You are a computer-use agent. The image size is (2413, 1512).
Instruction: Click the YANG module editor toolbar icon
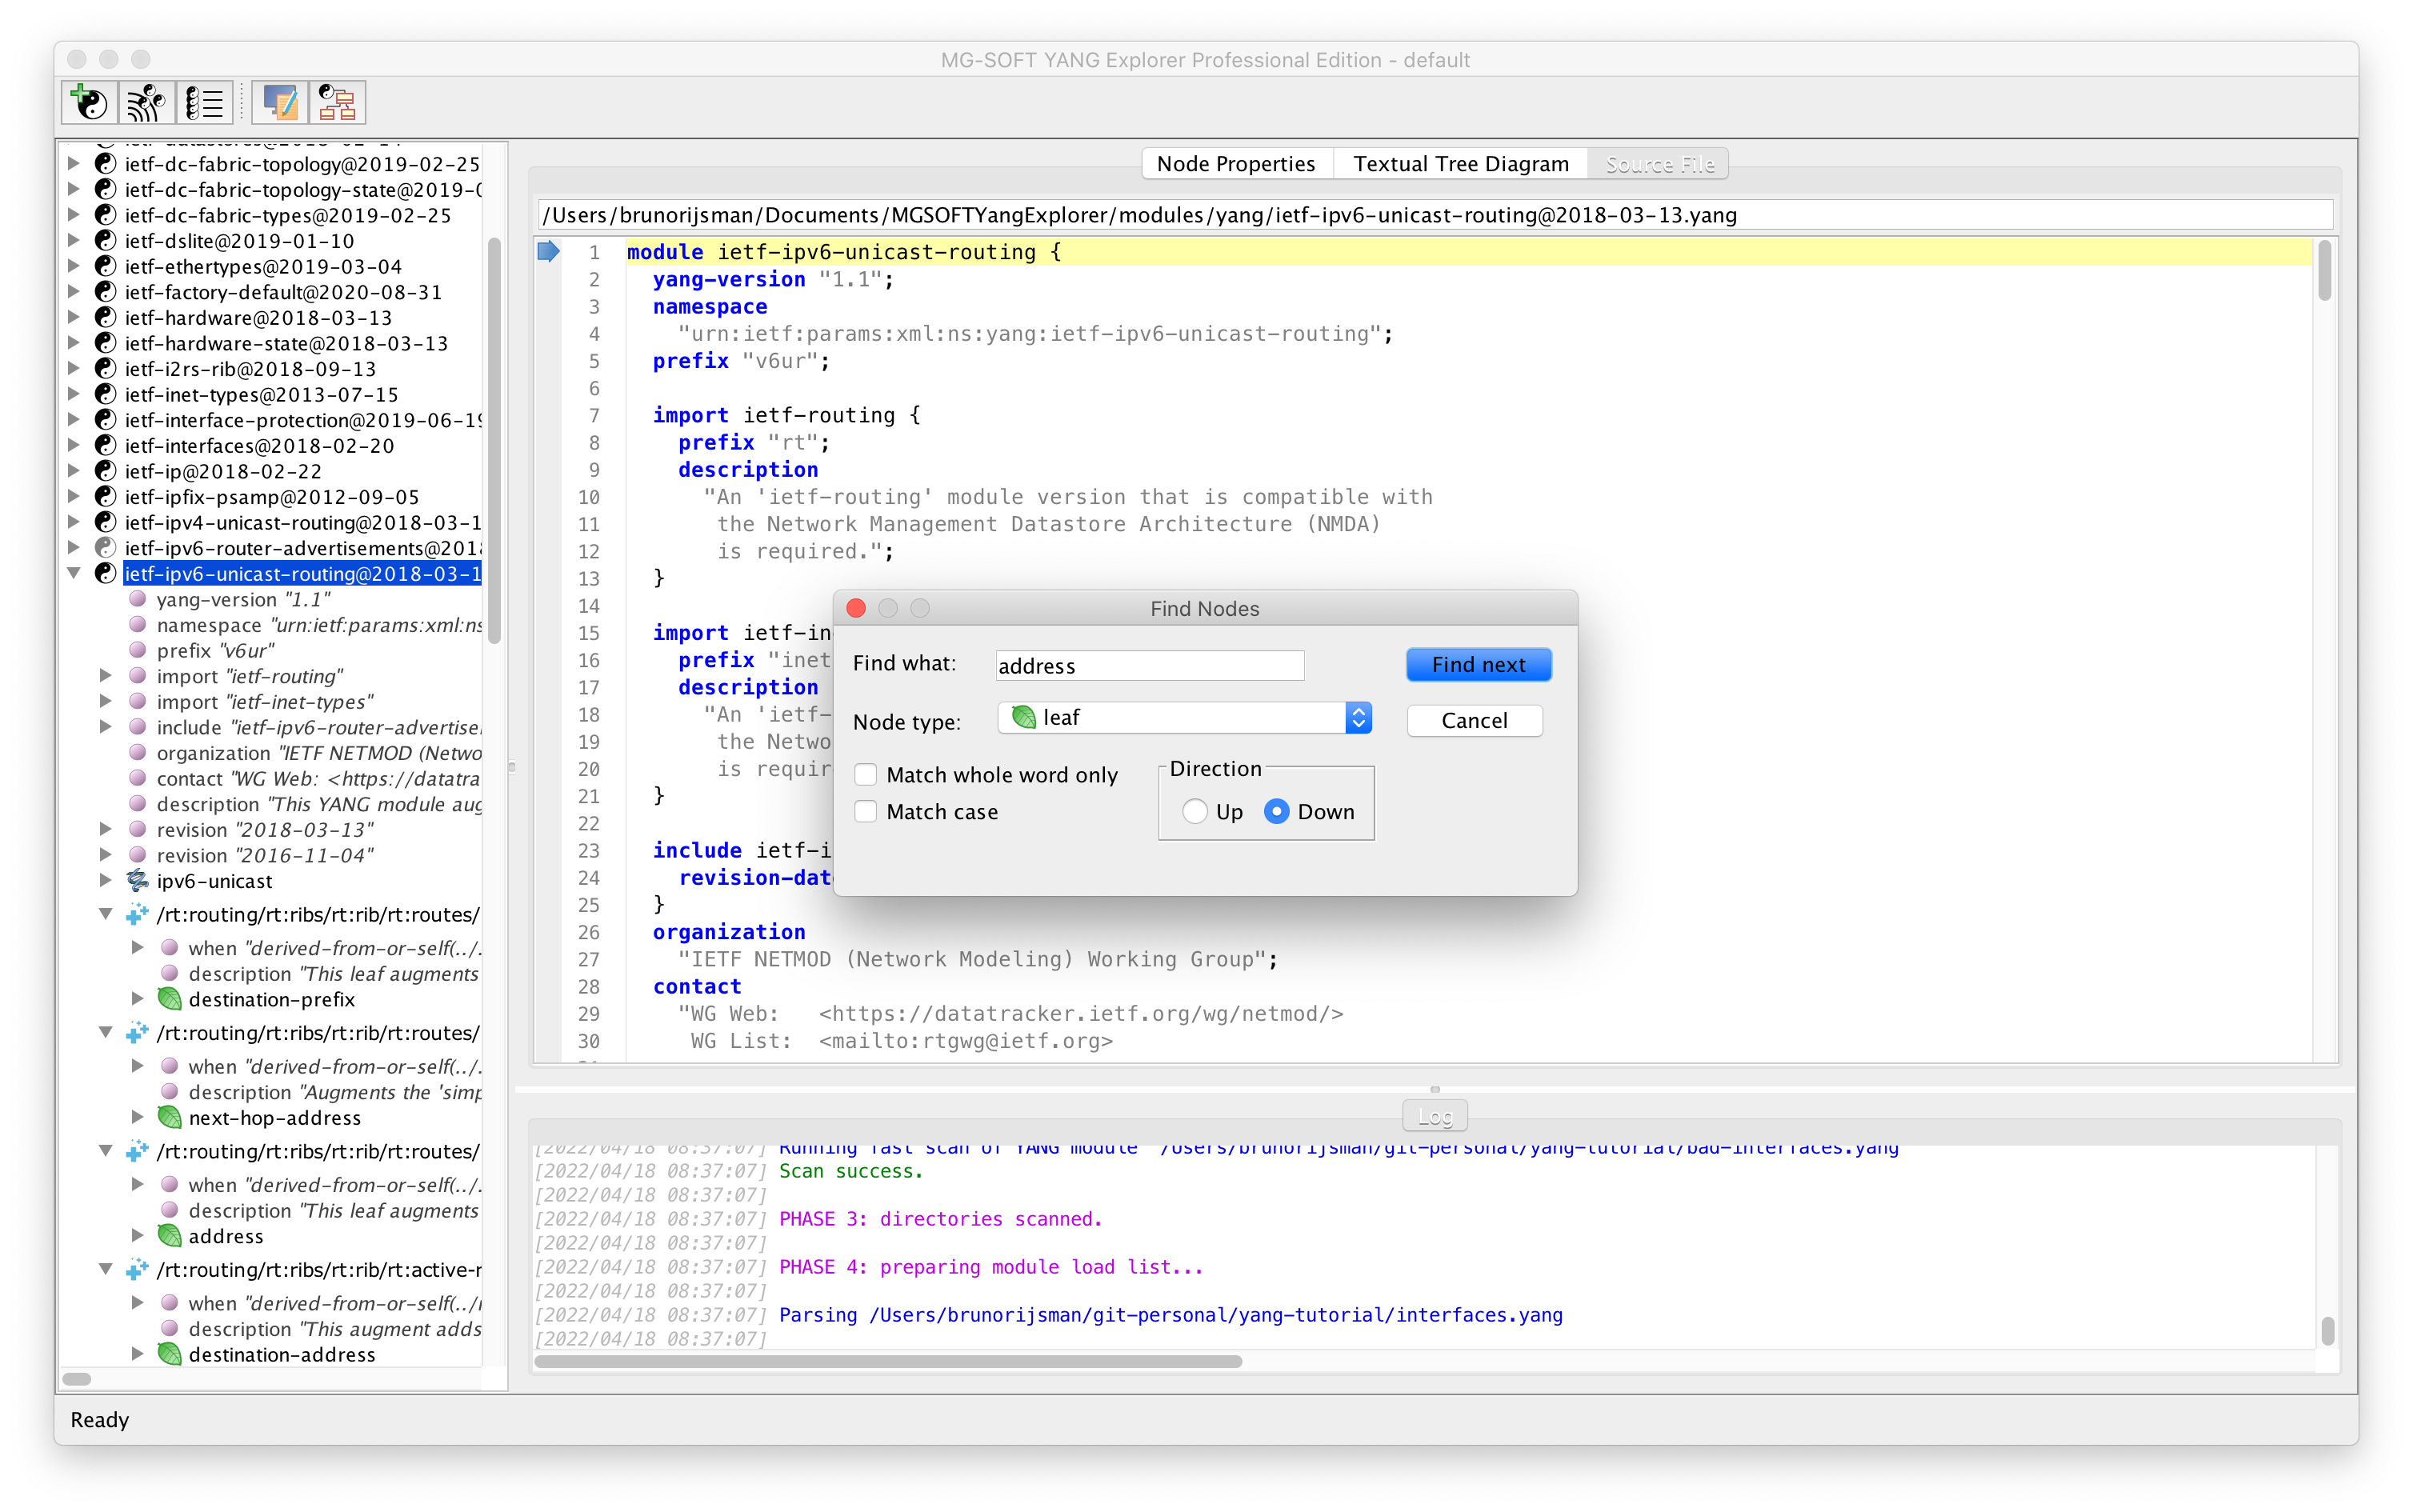pos(280,101)
